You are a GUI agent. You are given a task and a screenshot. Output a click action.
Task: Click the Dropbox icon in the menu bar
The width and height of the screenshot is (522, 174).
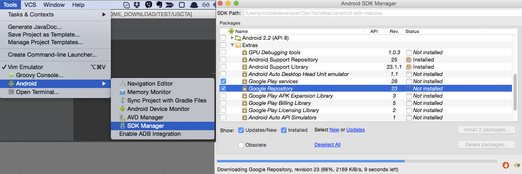tap(137, 5)
